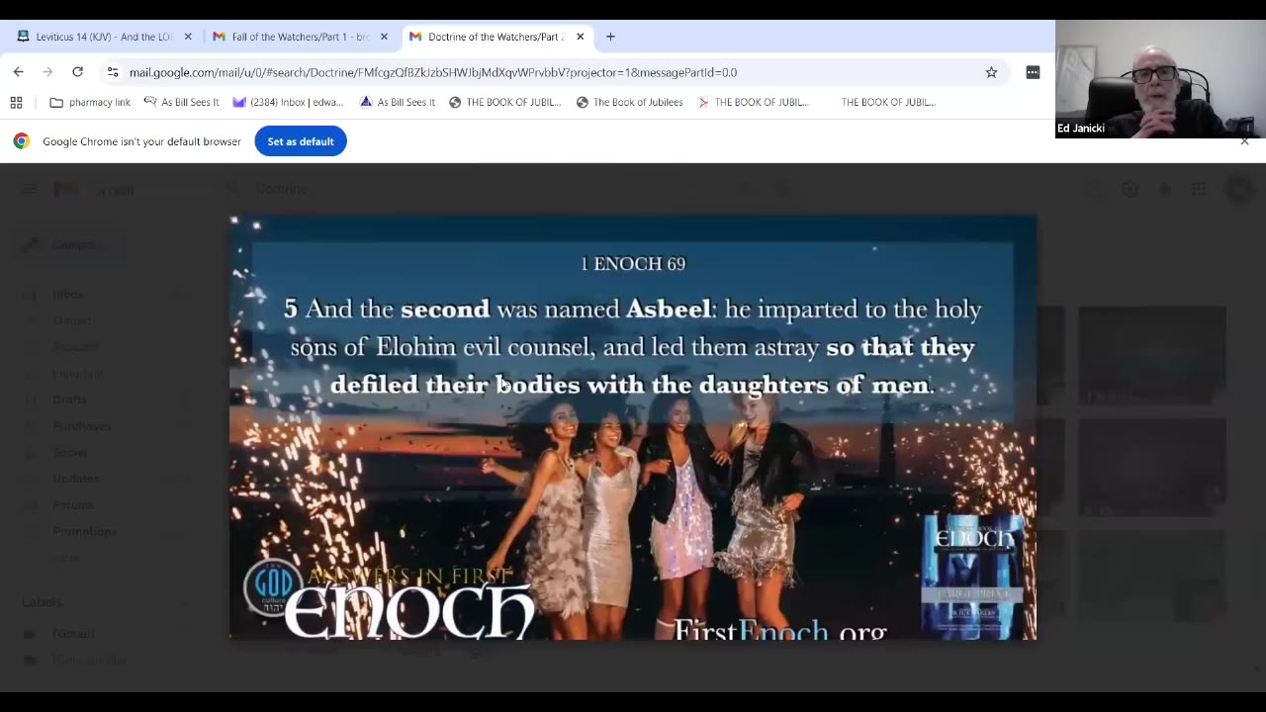The width and height of the screenshot is (1266, 712).
Task: Close the Fall of the Watchers tab
Action: click(x=384, y=37)
